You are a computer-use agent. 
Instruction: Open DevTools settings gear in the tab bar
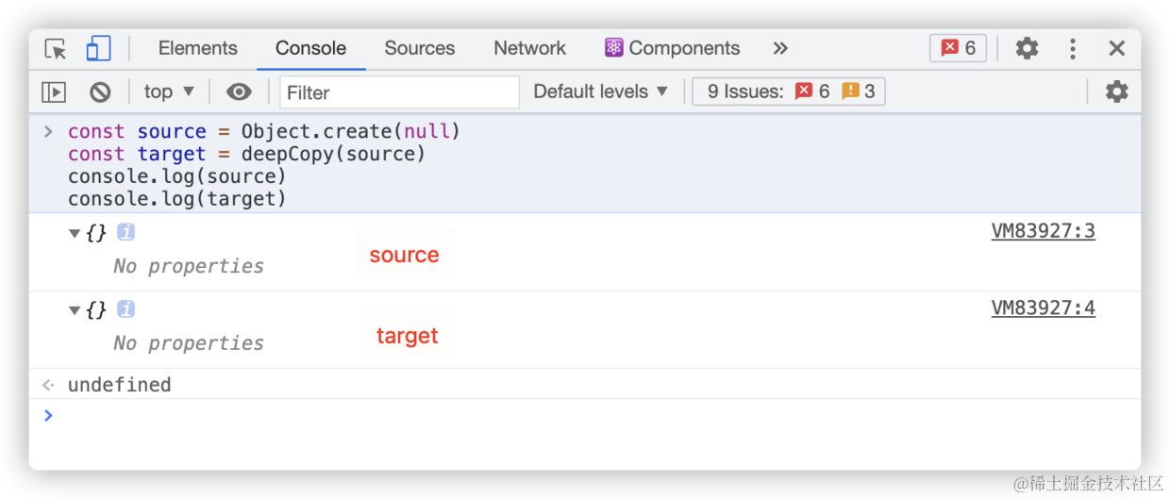tap(1027, 49)
